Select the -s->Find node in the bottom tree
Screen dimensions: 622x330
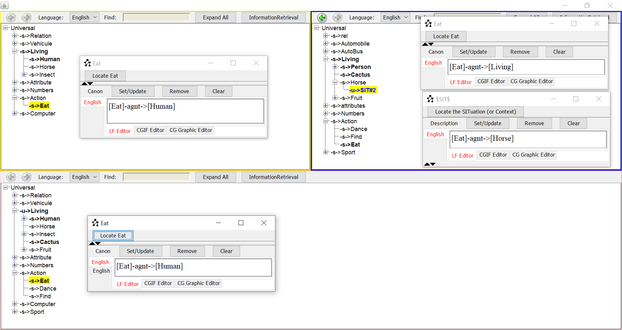(40, 296)
